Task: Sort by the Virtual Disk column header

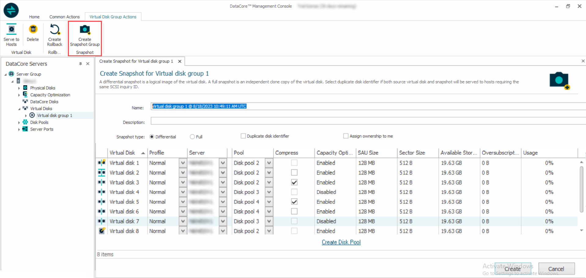Action: (127, 153)
